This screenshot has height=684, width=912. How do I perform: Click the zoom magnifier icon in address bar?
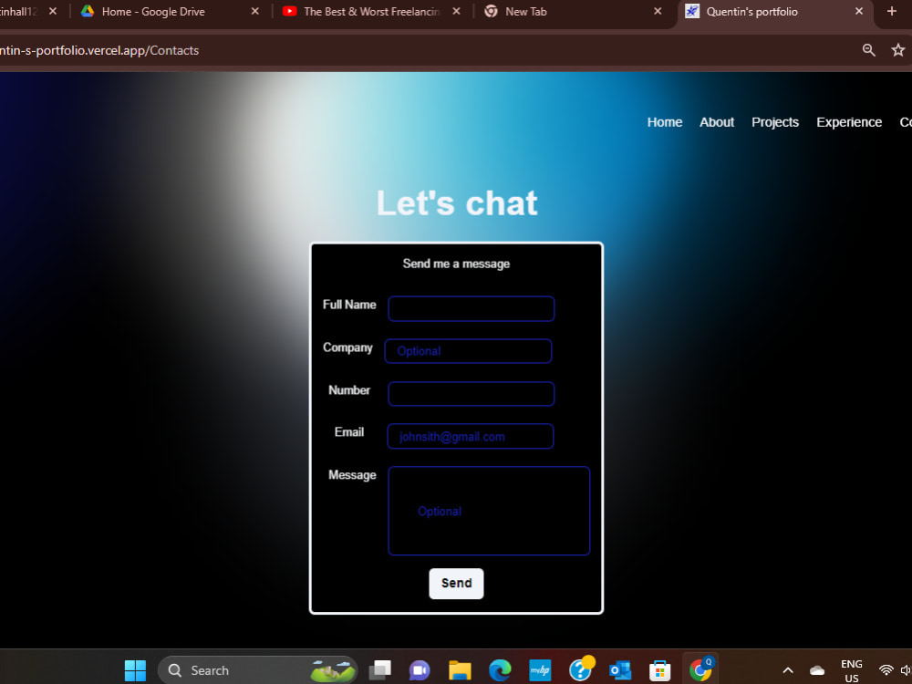tap(868, 50)
